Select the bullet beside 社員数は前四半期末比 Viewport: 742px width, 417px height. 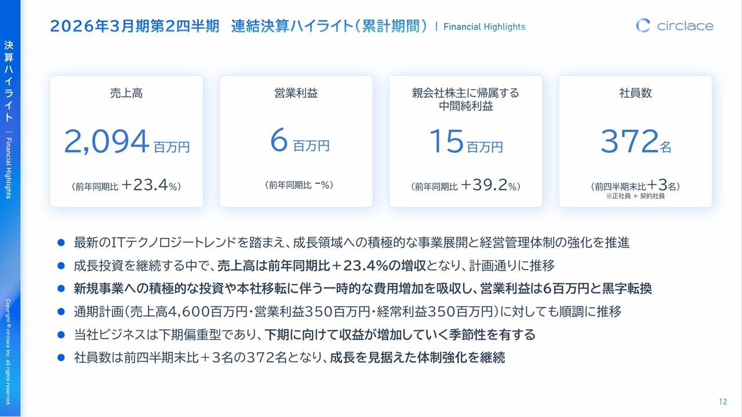point(61,358)
